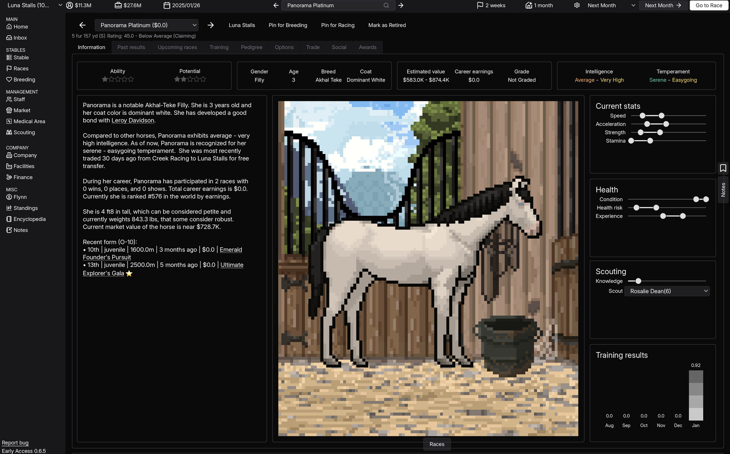This screenshot has width=730, height=454.
Task: Pin Panorama Platinum for Racing
Action: coord(337,25)
